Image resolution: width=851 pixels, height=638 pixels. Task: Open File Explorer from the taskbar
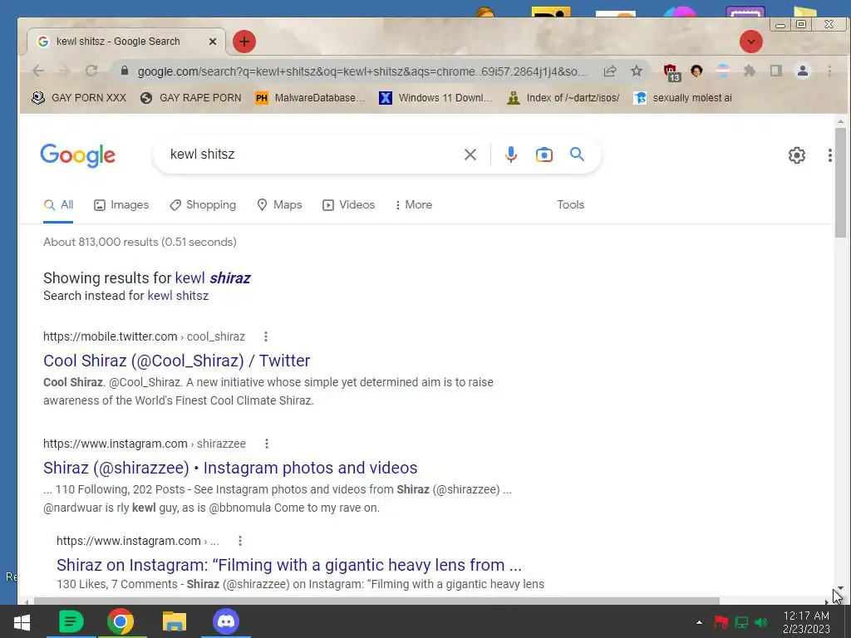click(175, 621)
